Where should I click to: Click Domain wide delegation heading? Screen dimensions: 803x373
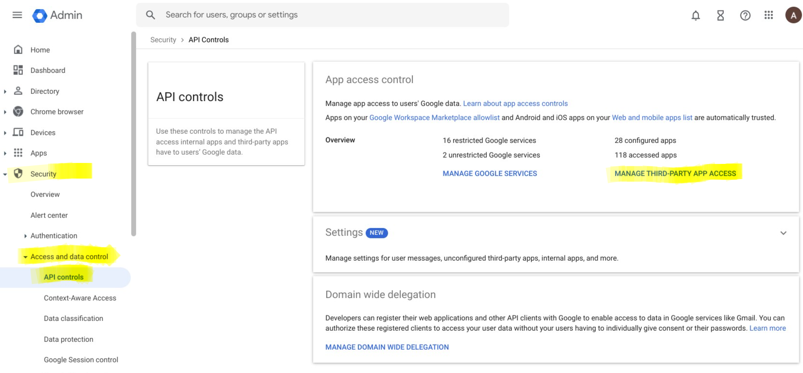(x=380, y=295)
